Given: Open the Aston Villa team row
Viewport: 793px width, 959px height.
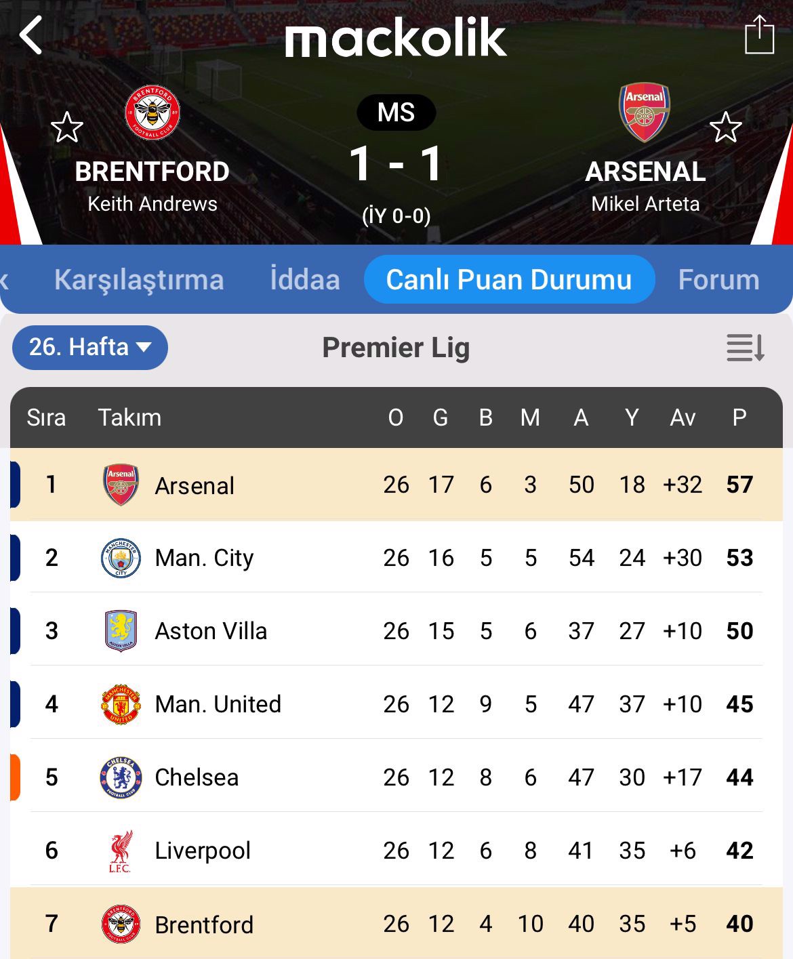Looking at the screenshot, I should (x=211, y=631).
